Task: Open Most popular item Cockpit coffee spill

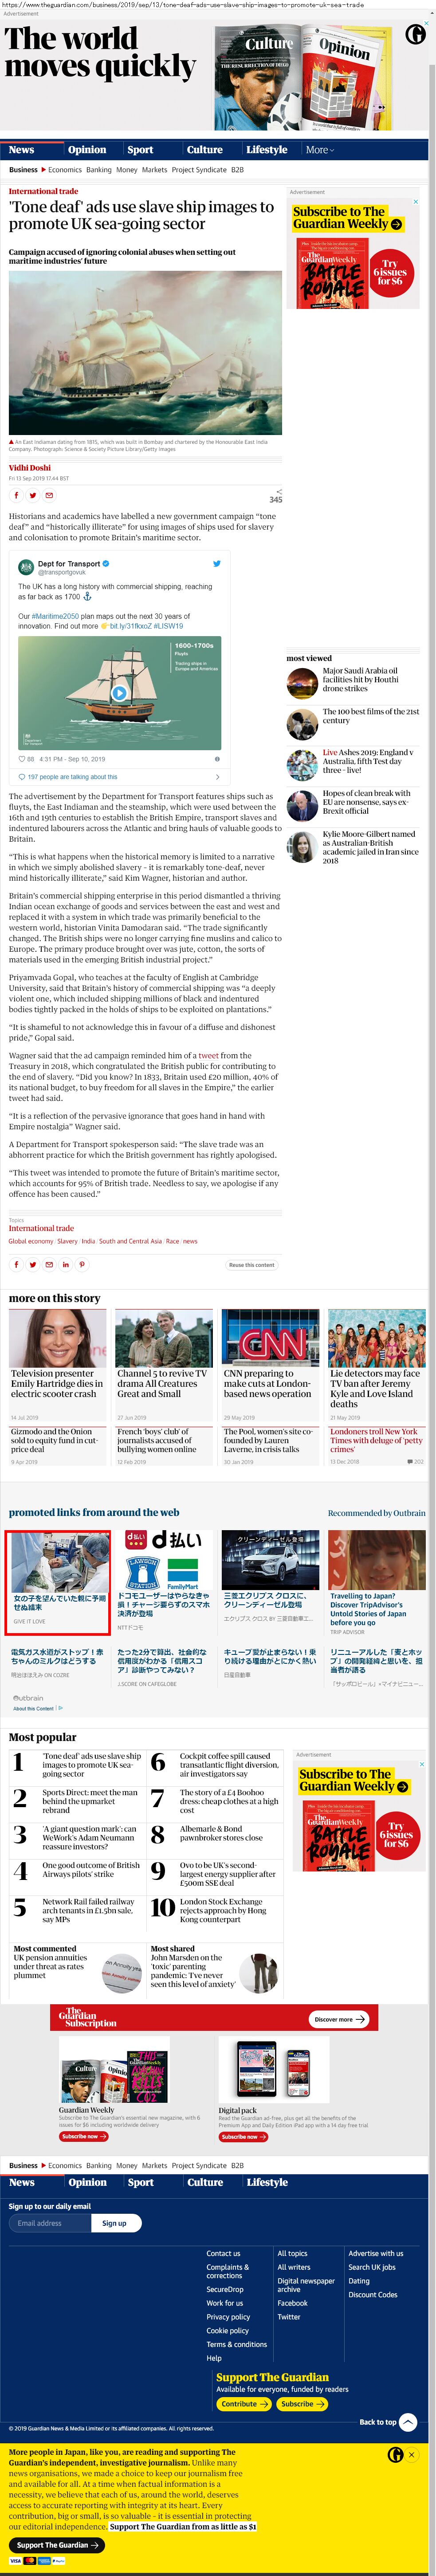Action: point(229,1765)
